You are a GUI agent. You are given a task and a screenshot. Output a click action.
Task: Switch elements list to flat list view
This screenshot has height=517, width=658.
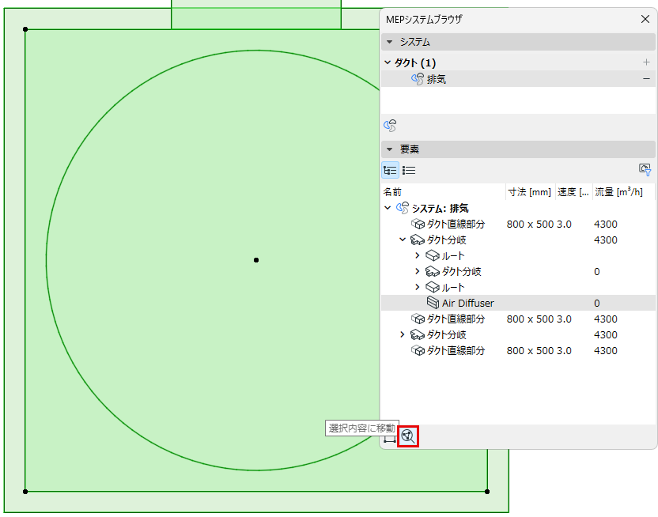click(x=409, y=170)
